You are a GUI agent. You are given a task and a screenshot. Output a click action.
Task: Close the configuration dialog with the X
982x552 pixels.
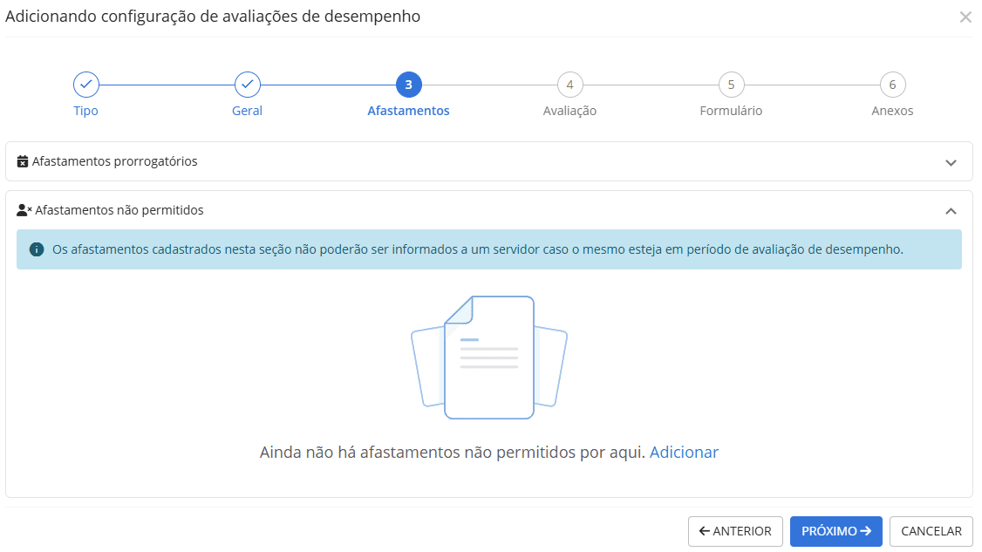[x=966, y=17]
